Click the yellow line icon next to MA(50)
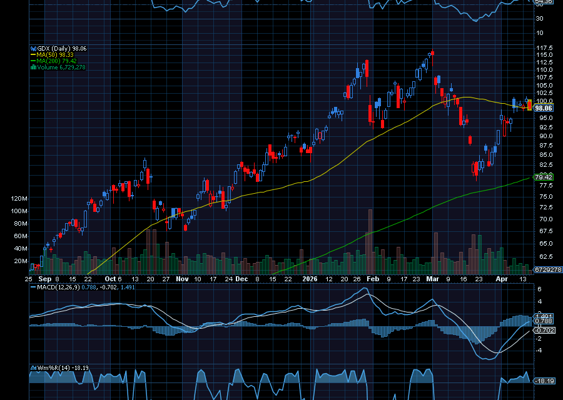Image resolution: width=563 pixels, height=400 pixels. pos(32,55)
